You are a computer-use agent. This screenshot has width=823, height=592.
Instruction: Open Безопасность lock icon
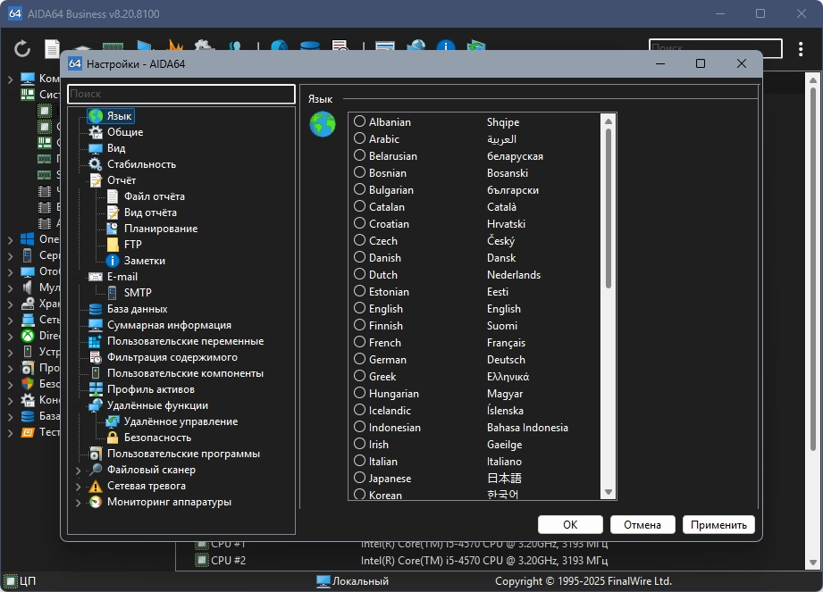(x=113, y=438)
